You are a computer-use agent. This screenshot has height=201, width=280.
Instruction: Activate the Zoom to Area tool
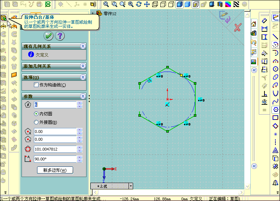pyautogui.click(x=114, y=4)
